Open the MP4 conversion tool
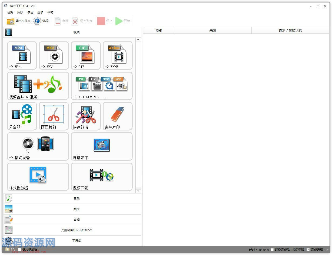This screenshot has width=332, height=255. (22, 55)
